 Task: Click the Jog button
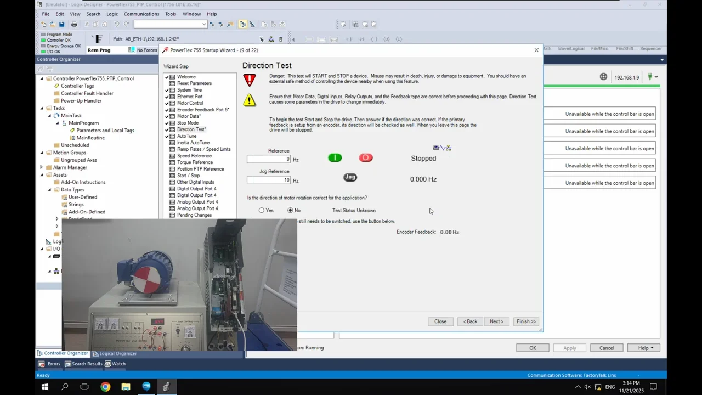tap(350, 177)
